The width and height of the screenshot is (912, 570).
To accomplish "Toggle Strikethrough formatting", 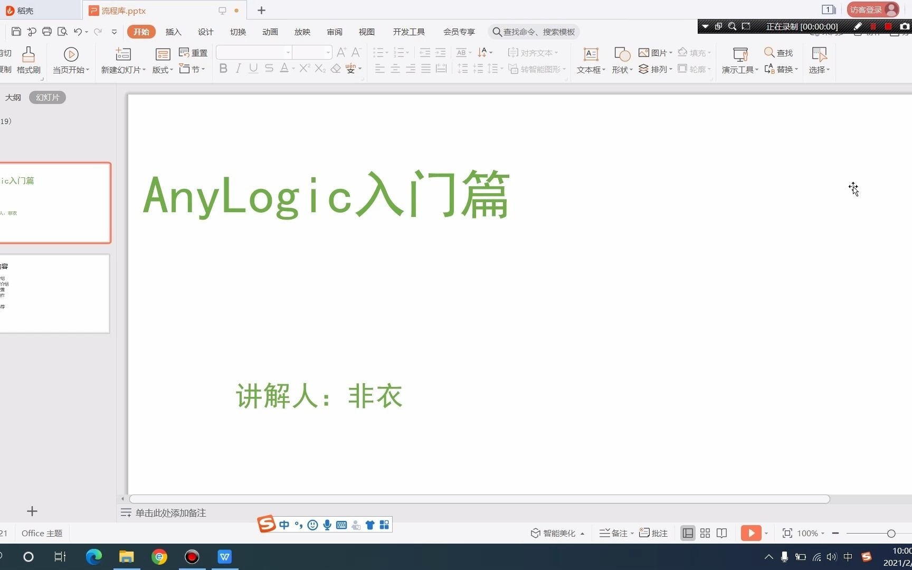I will click(269, 68).
